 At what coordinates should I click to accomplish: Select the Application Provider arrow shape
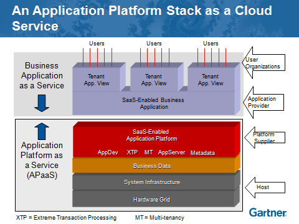click(263, 102)
